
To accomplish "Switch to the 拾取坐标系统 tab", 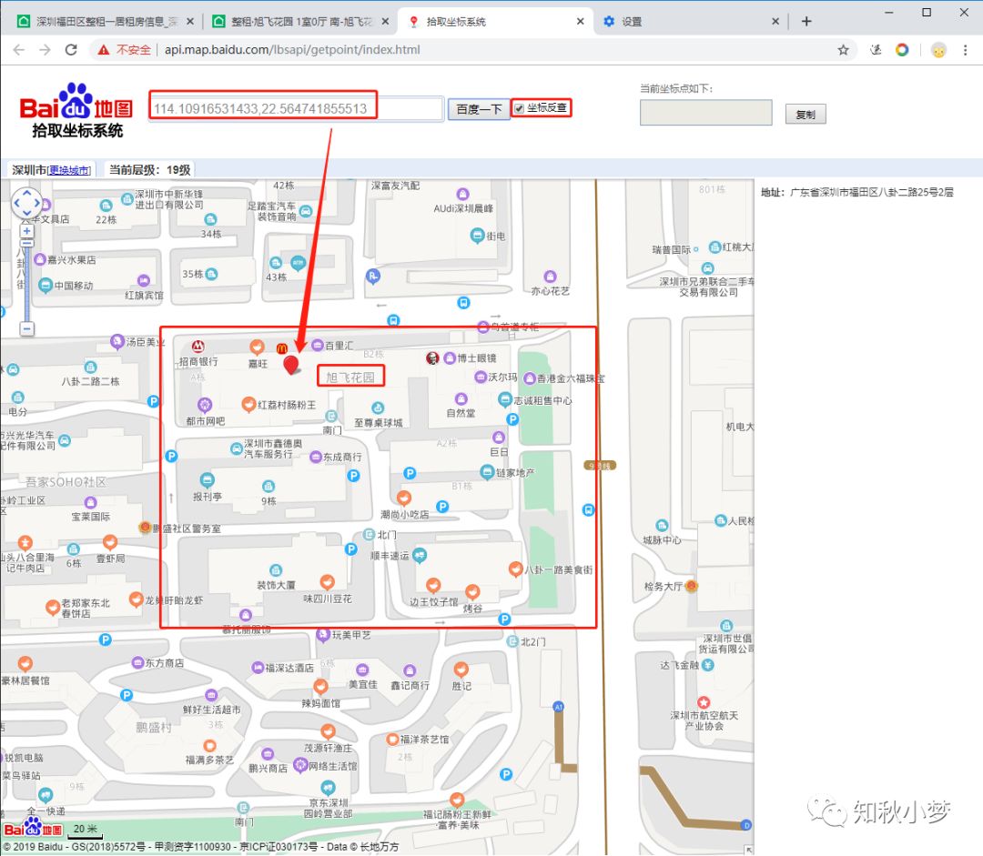I will 495,21.
